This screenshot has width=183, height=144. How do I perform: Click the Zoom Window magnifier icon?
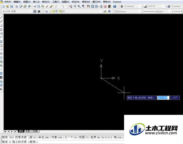(x=79, y=6)
